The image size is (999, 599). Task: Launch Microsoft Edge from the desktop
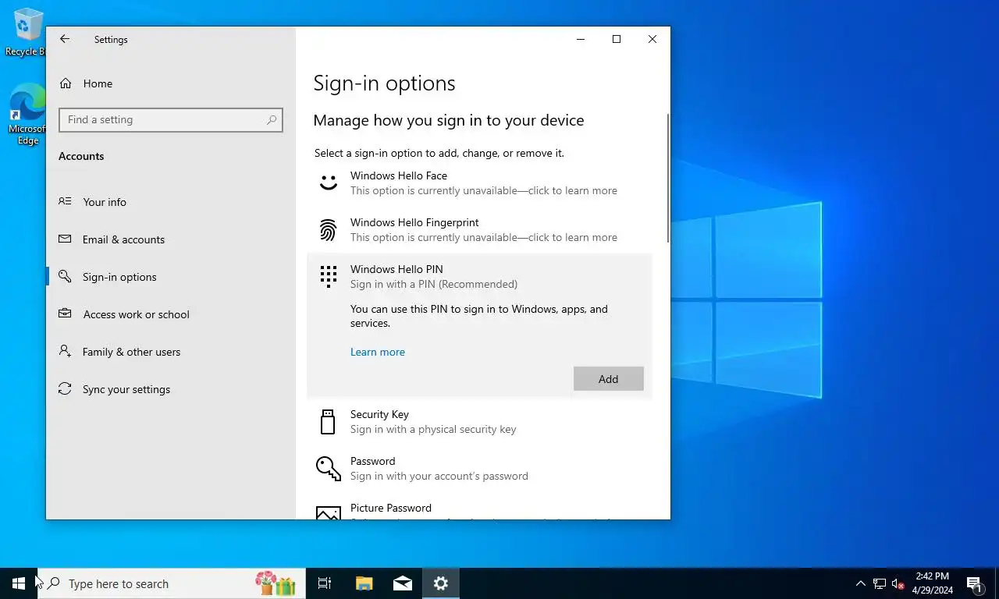[x=27, y=114]
